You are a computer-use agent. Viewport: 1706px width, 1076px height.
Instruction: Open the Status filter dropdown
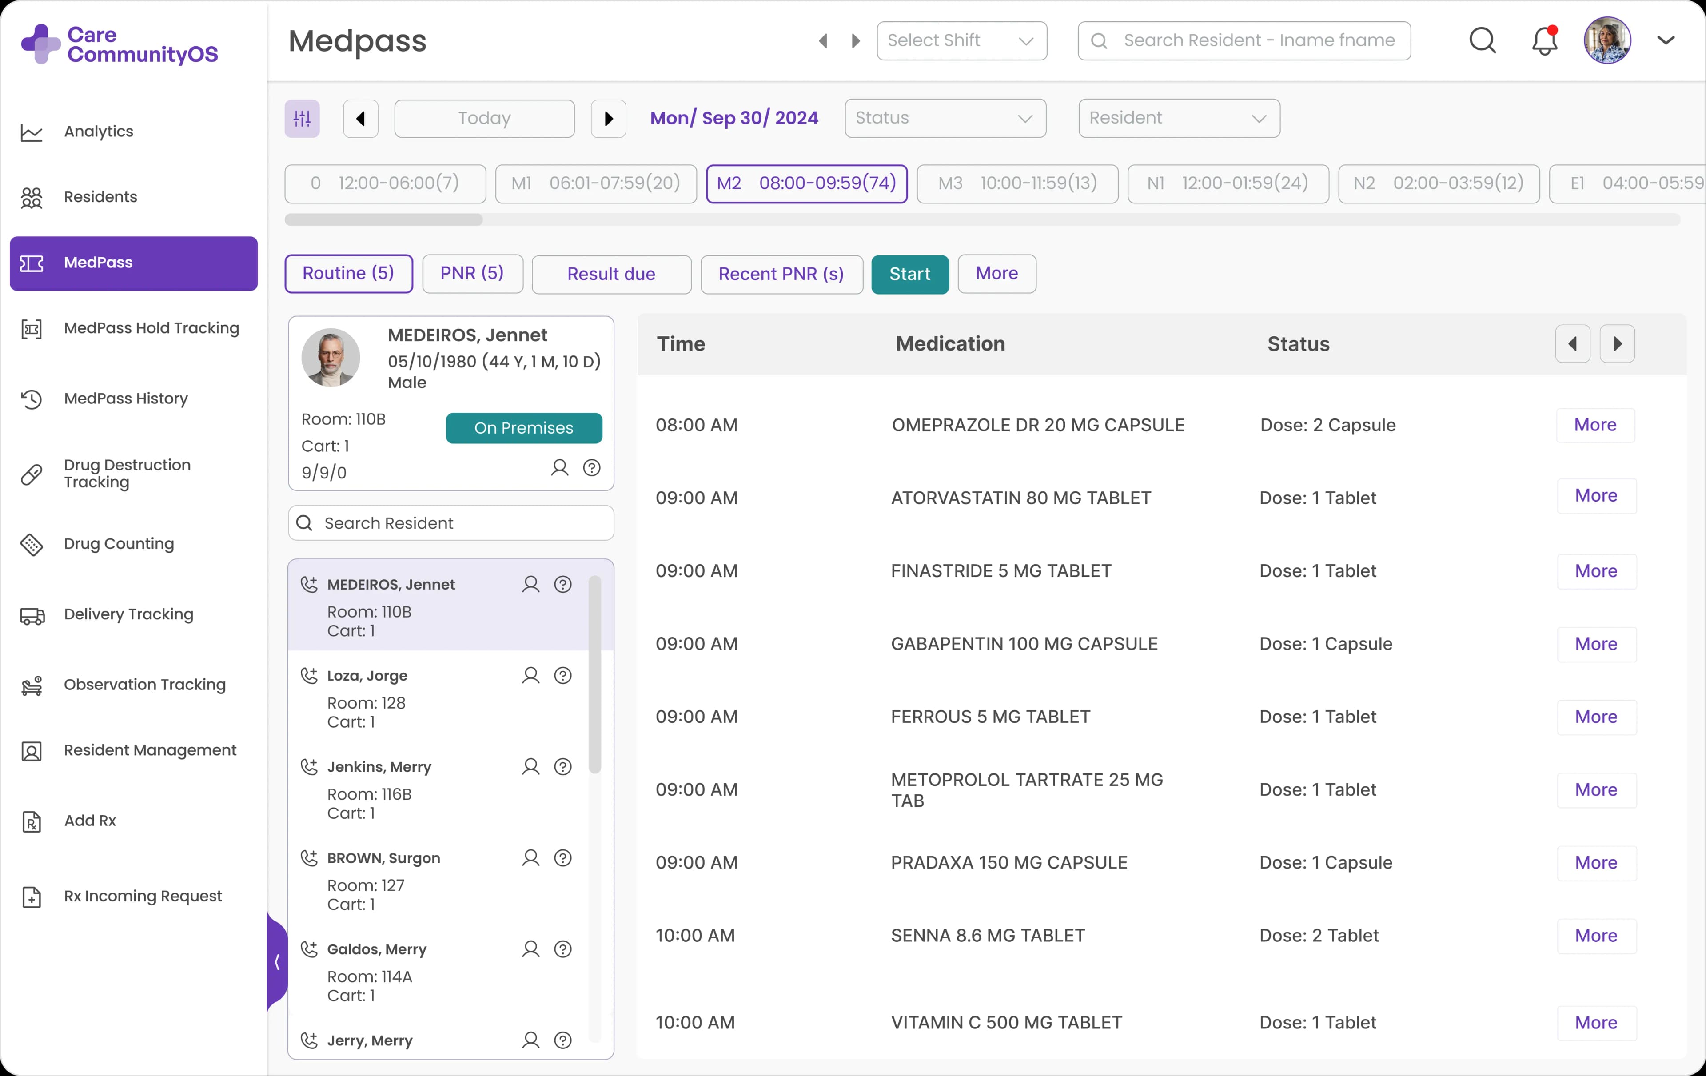pos(945,118)
